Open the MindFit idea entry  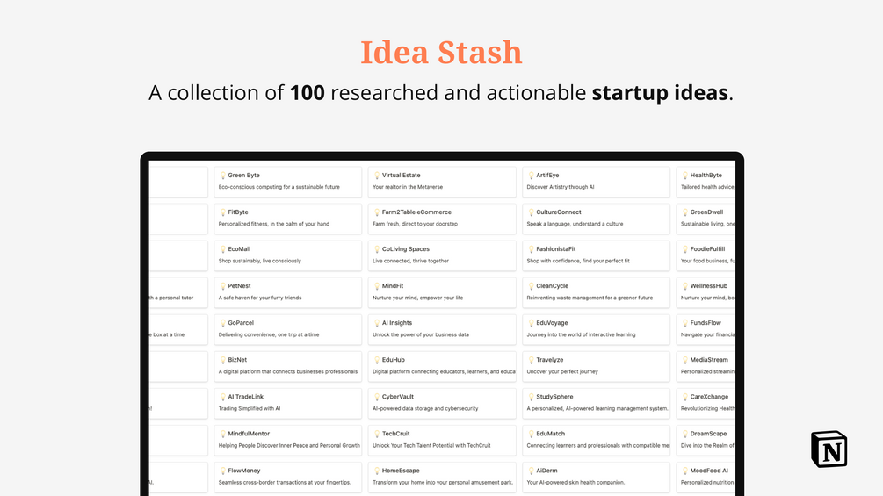coord(442,292)
